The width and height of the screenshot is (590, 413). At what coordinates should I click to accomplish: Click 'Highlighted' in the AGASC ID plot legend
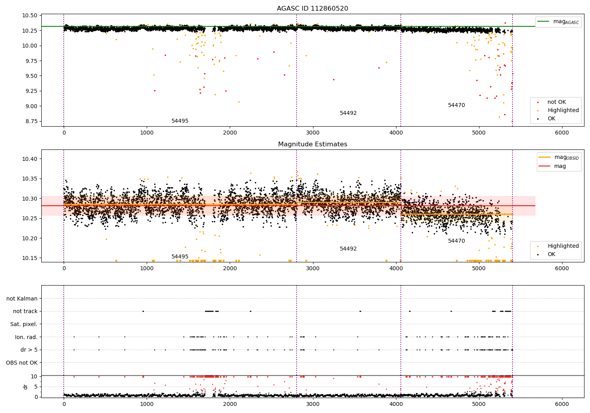click(563, 111)
